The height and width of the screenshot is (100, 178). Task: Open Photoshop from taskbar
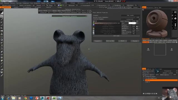[x=31, y=98]
